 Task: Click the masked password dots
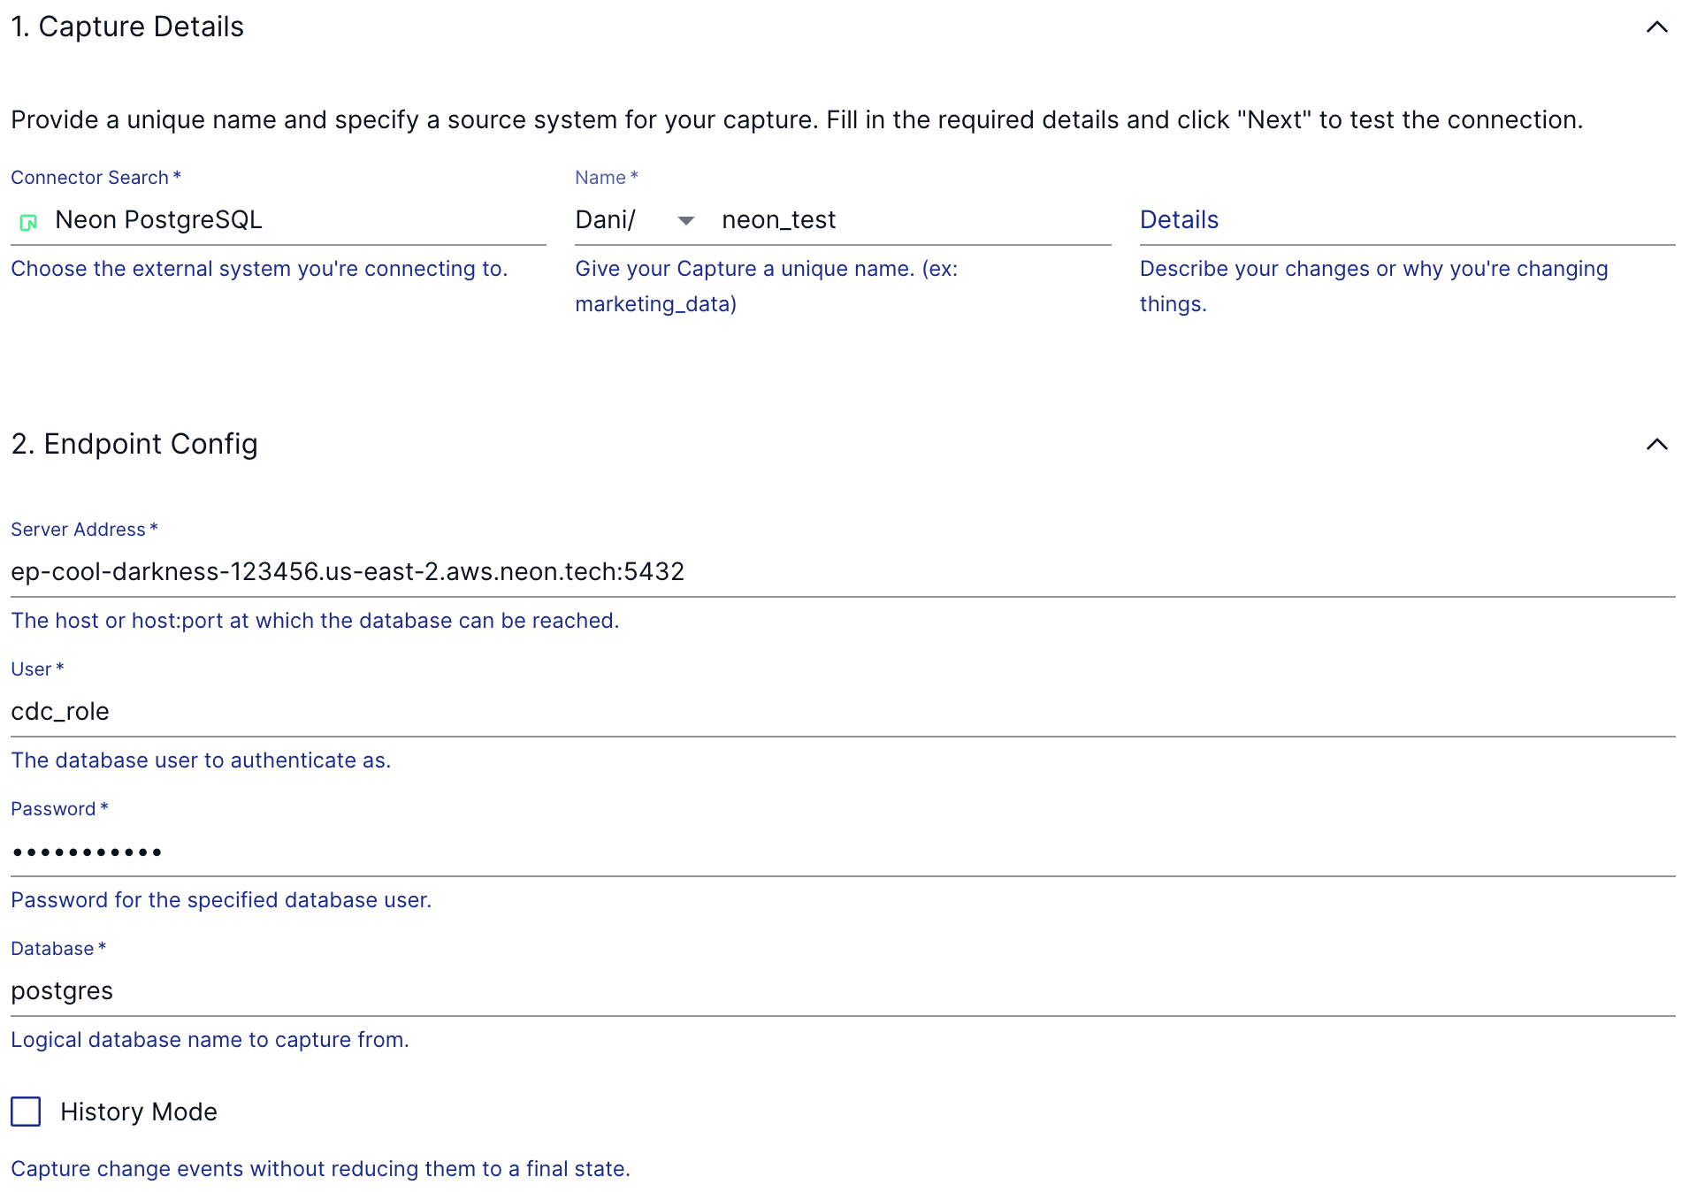coord(86,851)
